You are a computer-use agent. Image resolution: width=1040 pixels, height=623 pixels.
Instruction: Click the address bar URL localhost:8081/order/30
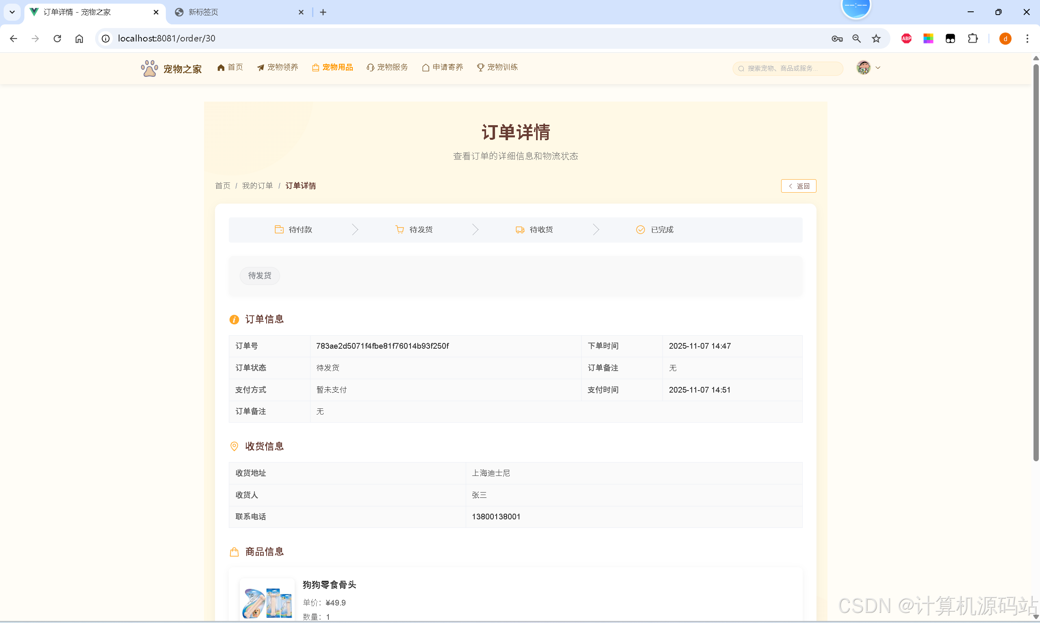pos(167,39)
